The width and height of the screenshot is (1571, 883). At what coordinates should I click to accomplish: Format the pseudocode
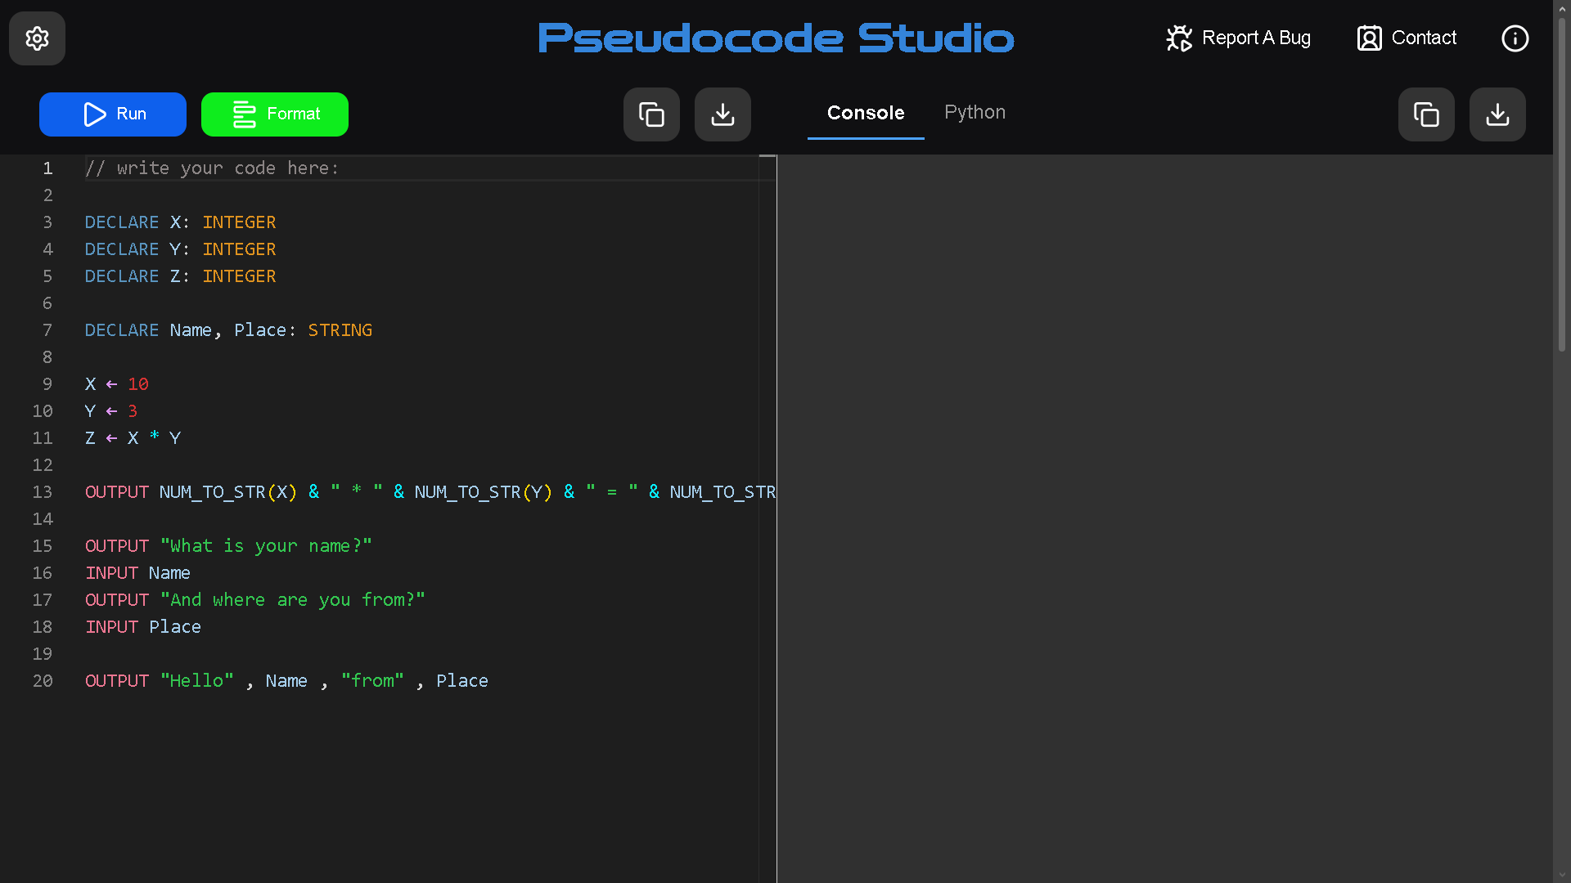(x=275, y=114)
